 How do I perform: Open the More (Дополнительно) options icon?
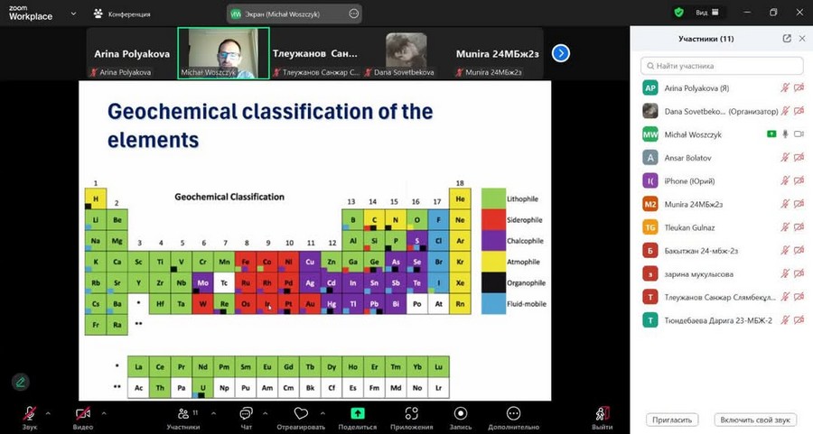(x=513, y=413)
